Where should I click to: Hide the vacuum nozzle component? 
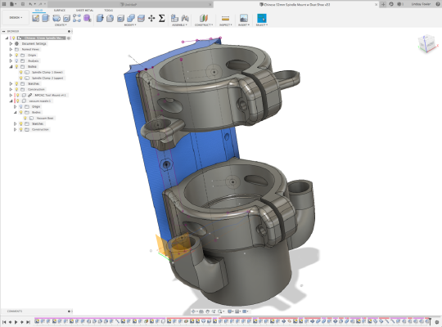click(18, 101)
